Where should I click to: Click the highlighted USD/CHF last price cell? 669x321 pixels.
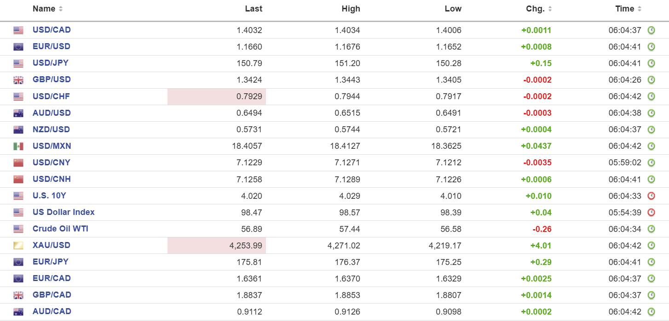coord(217,96)
